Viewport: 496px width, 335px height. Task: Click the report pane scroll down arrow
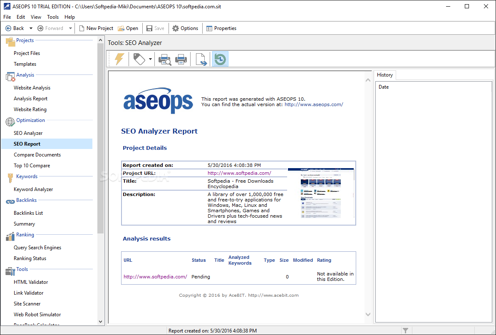[368, 314]
